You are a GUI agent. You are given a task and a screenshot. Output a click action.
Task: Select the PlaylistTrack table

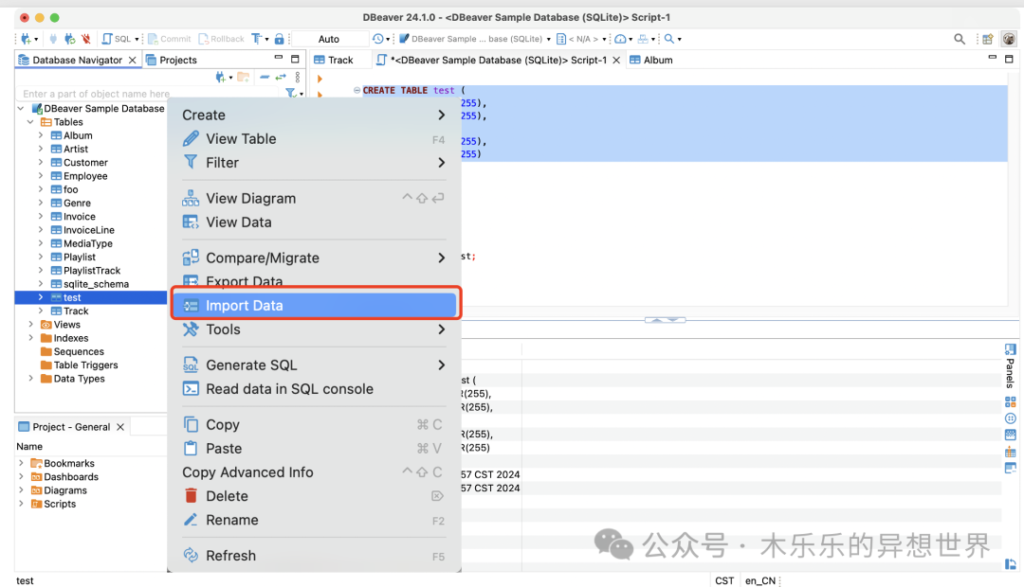click(92, 271)
